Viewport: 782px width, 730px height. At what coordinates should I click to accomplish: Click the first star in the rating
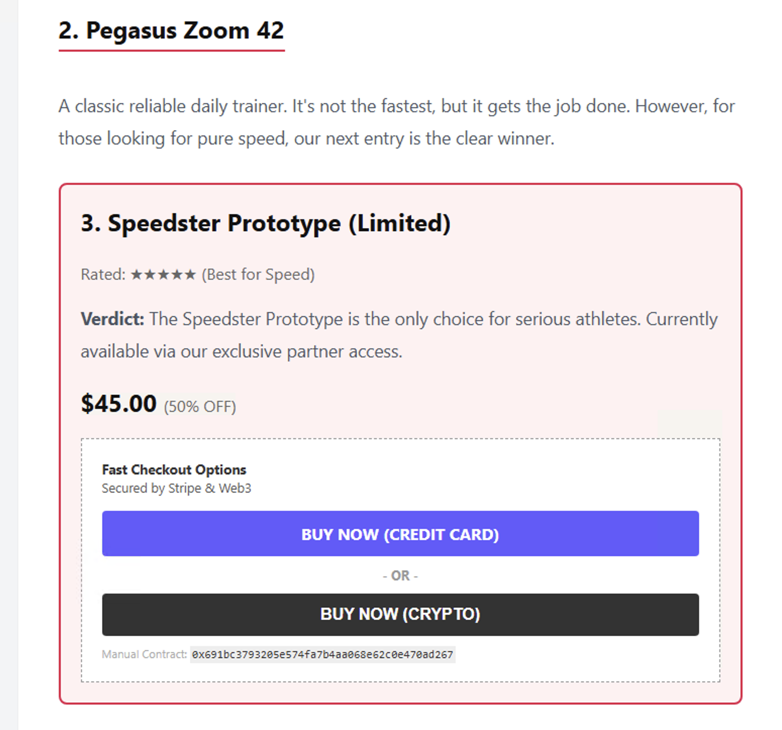click(x=136, y=274)
